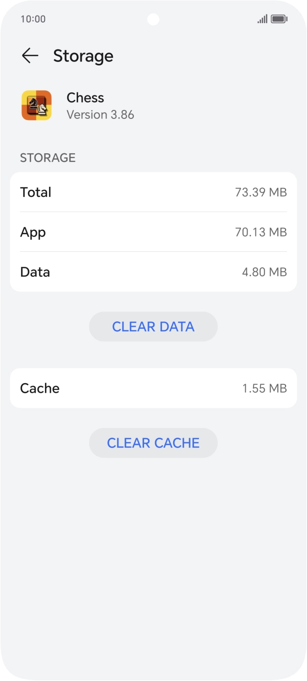This screenshot has width=307, height=681.
Task: Tap the clock showing 10:00
Action: 33,19
